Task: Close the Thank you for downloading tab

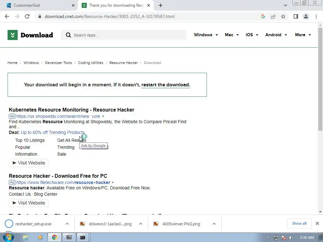Action: (x=149, y=5)
